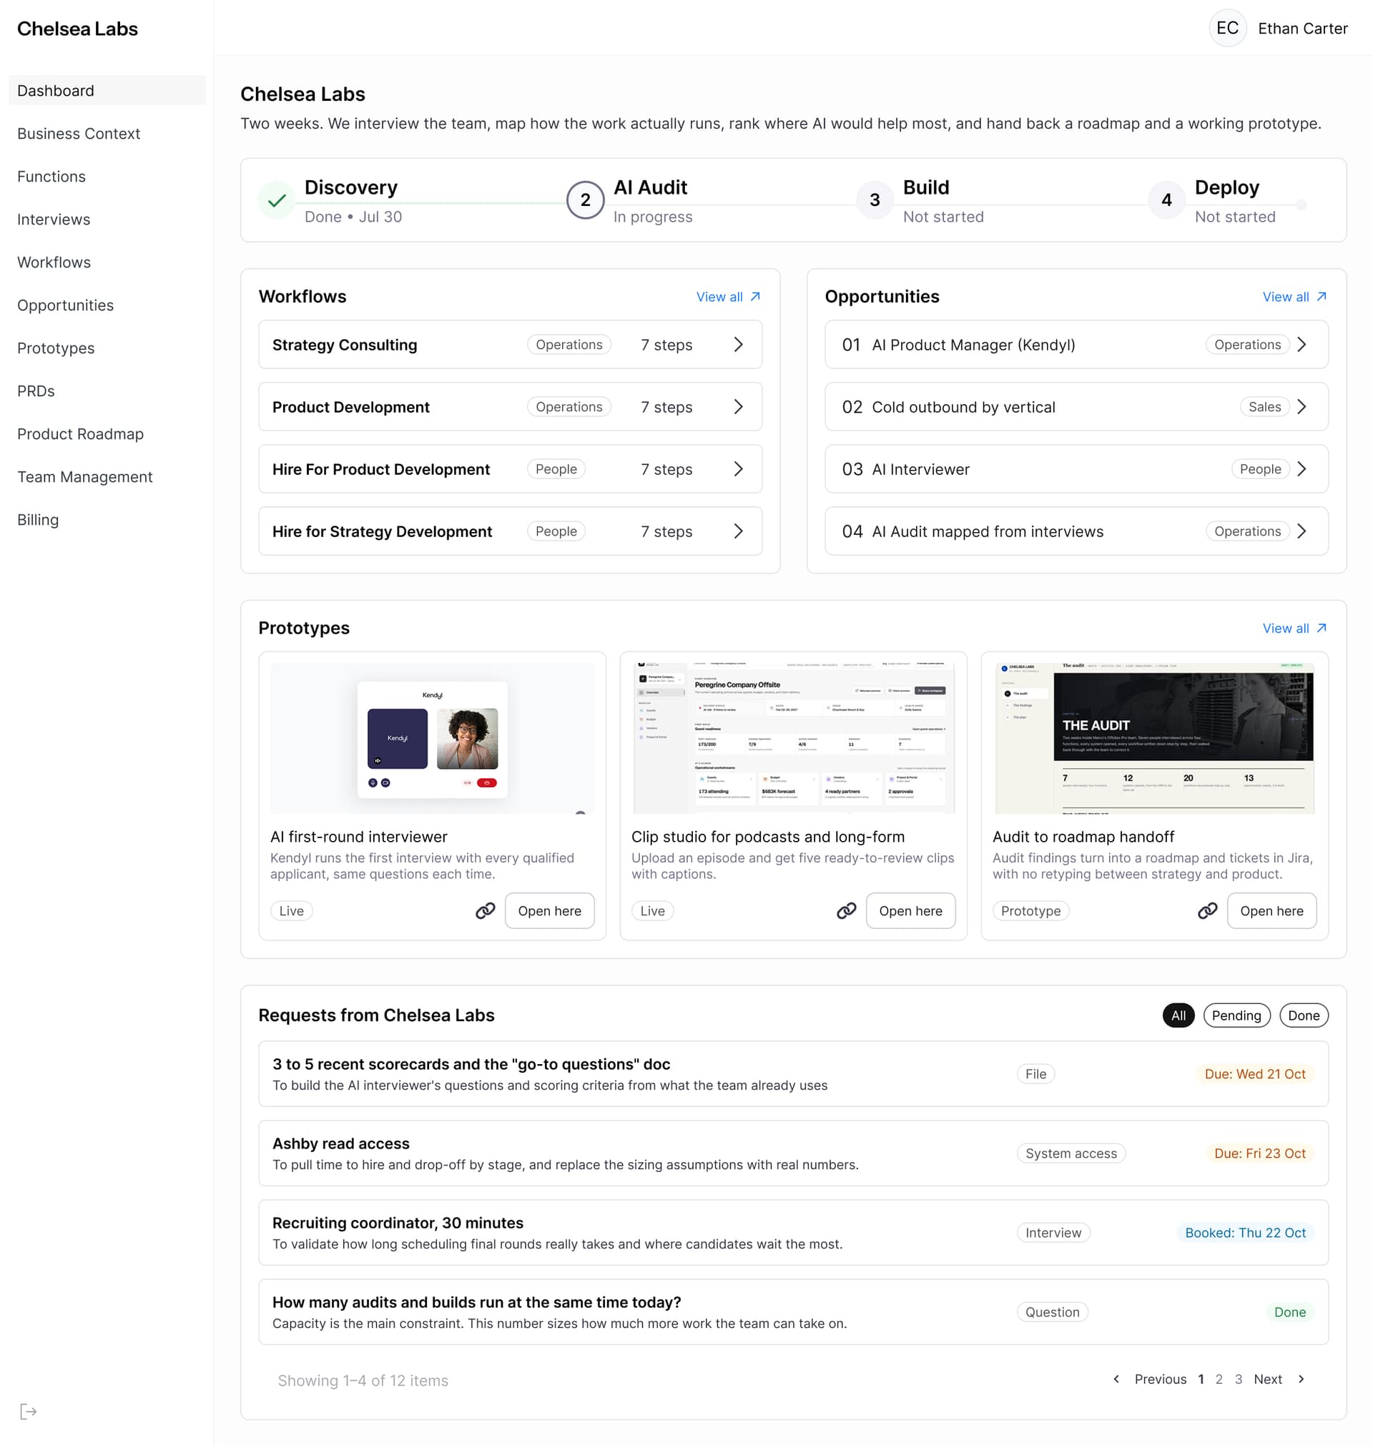Click the Peregrine Company Offsite thumbnail
The height and width of the screenshot is (1446, 1373).
[x=793, y=738]
